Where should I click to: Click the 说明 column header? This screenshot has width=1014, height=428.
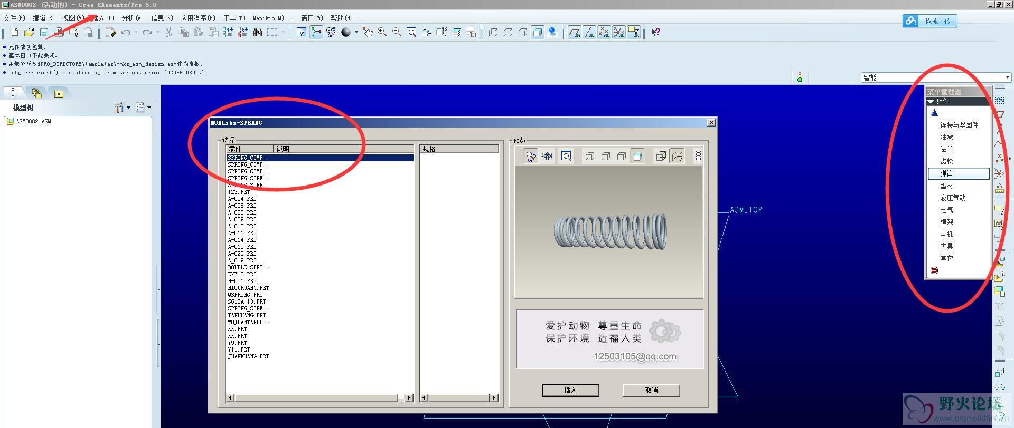pos(343,149)
